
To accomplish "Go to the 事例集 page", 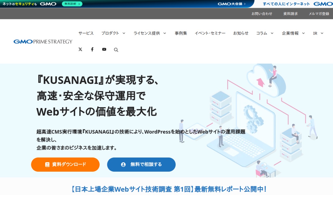I will coord(181,33).
